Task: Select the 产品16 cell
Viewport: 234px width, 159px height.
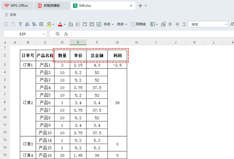Action: (x=45, y=155)
